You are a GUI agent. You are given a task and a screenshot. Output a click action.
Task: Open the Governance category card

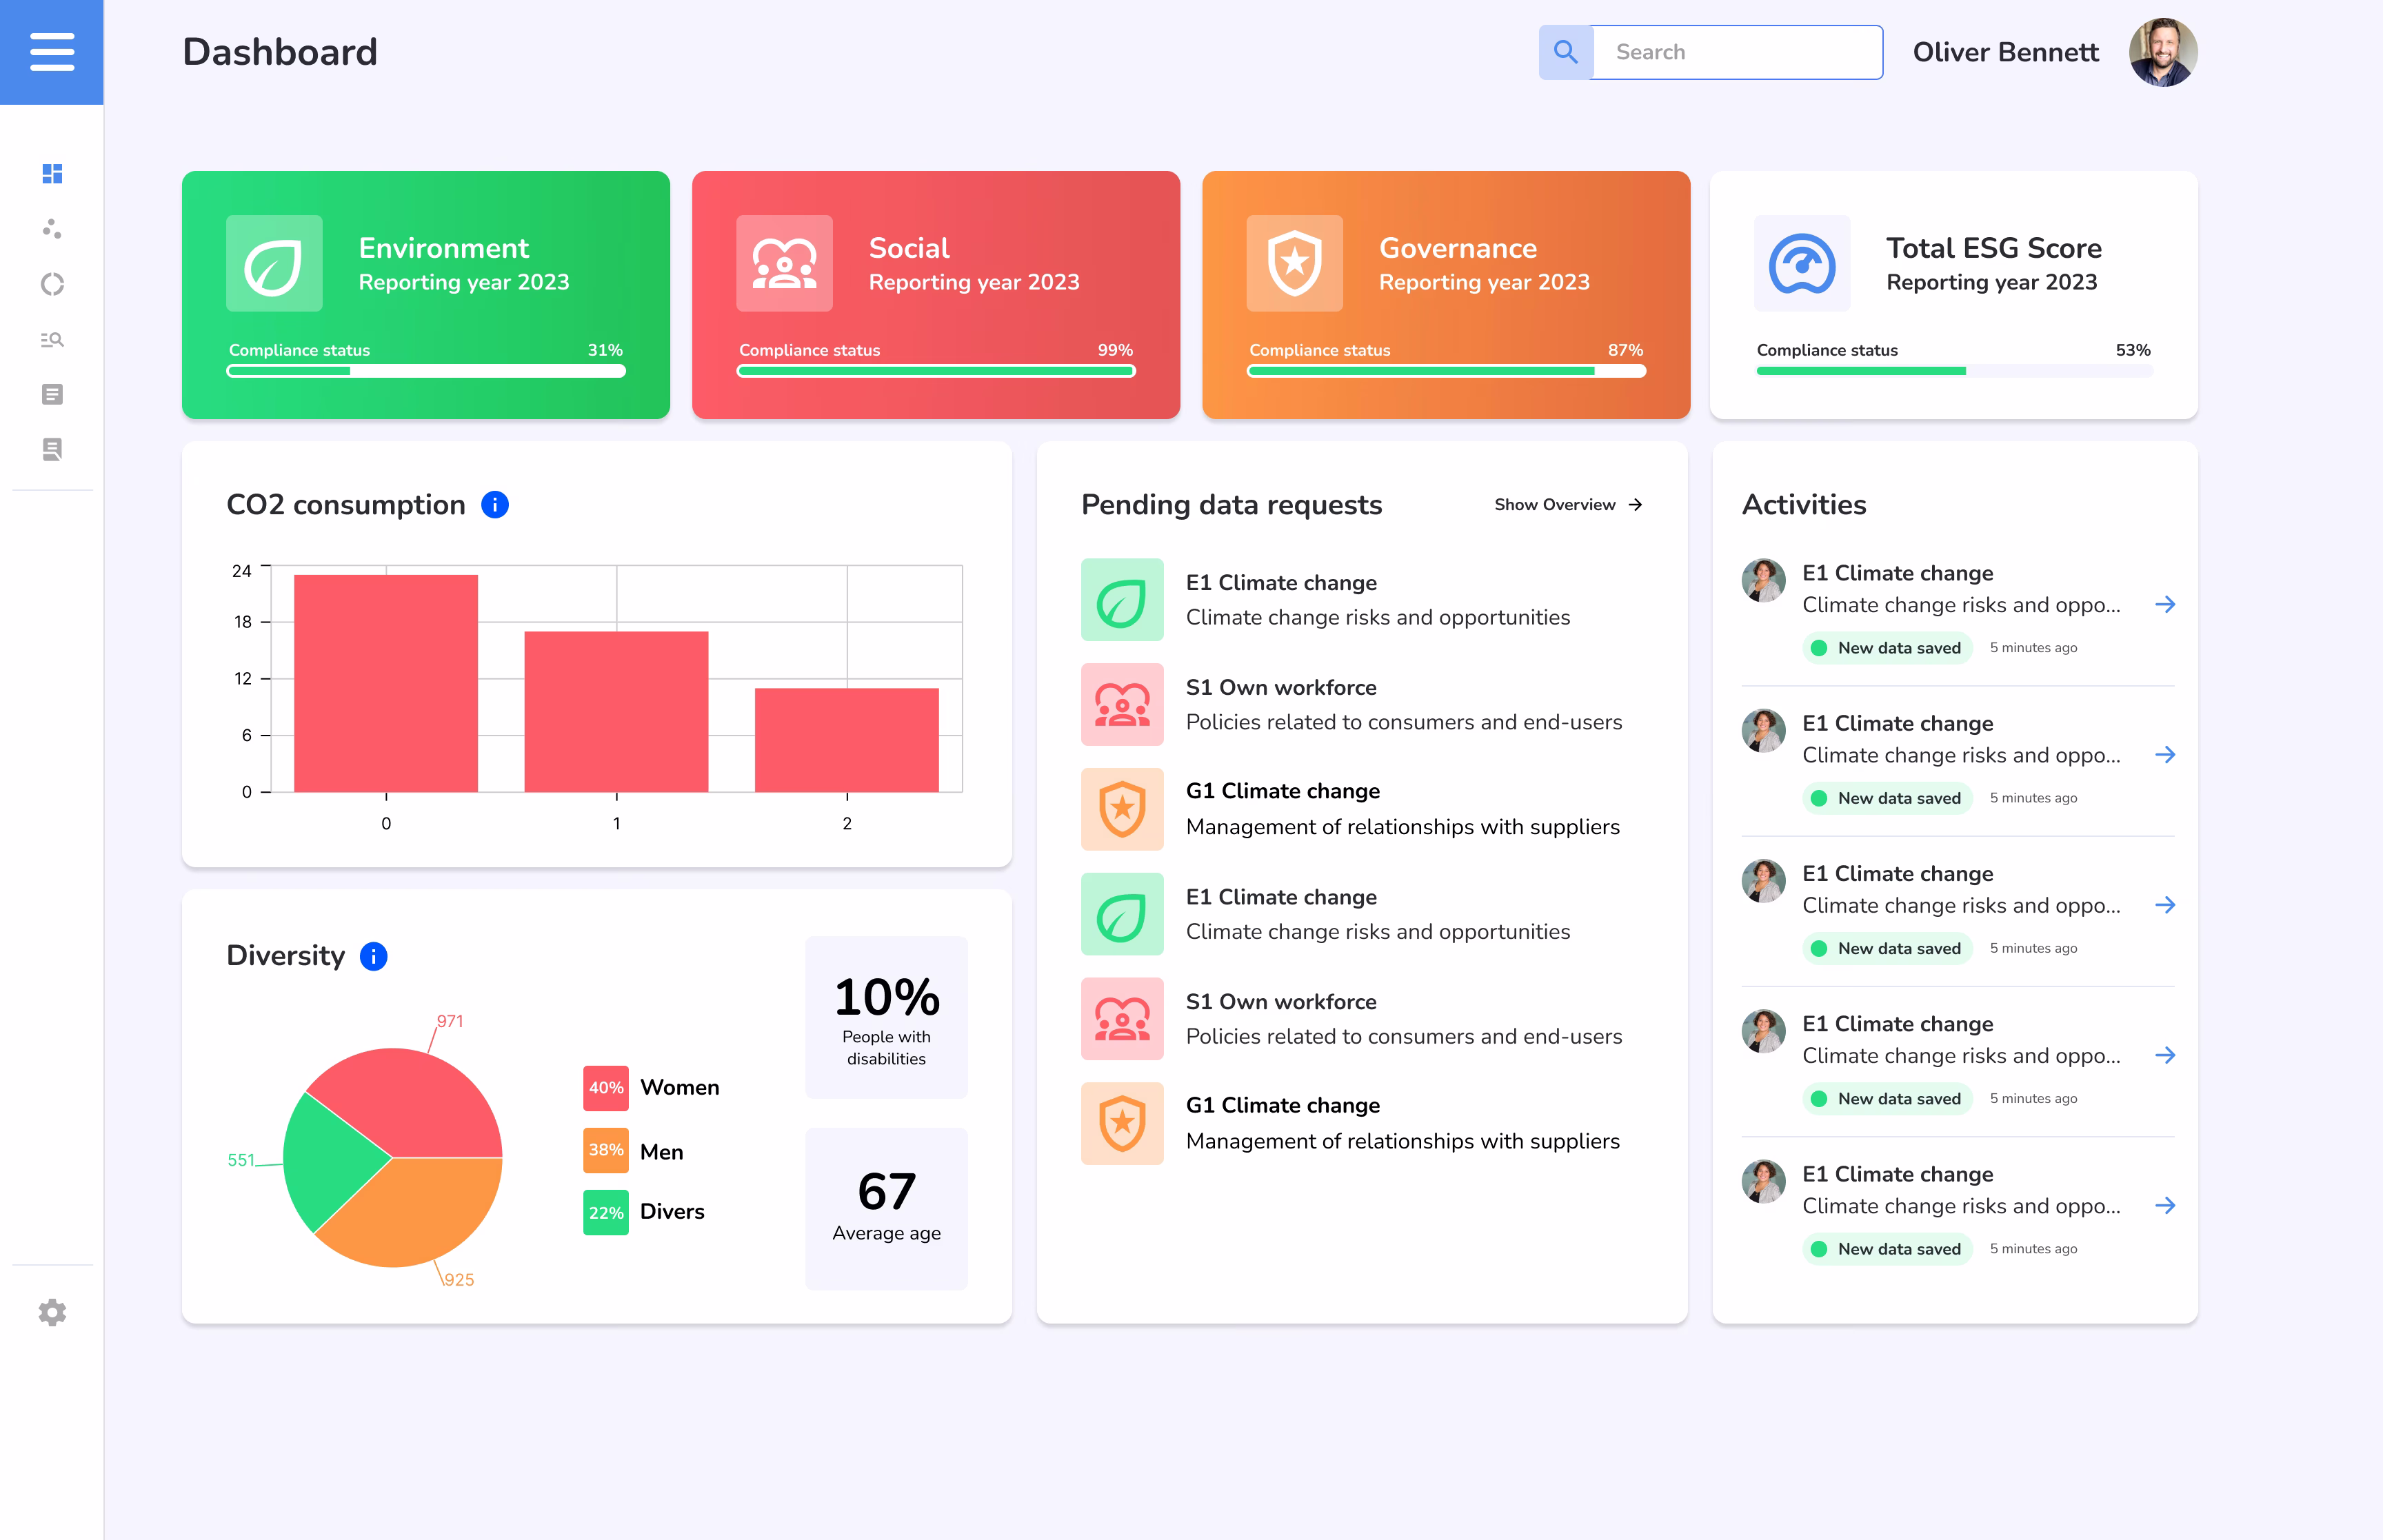coord(1446,295)
